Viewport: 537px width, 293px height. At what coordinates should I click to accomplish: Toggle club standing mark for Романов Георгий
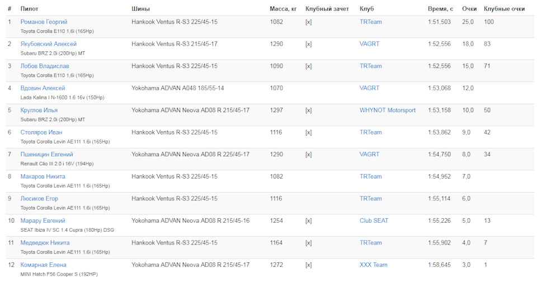click(308, 22)
